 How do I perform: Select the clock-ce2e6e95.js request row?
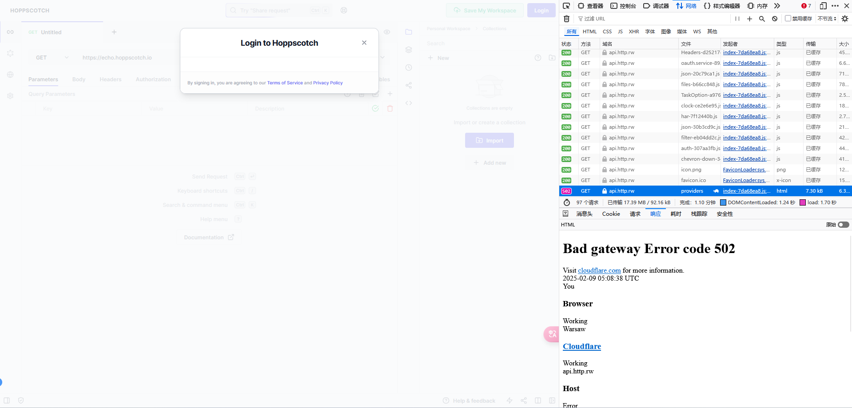pyautogui.click(x=705, y=106)
